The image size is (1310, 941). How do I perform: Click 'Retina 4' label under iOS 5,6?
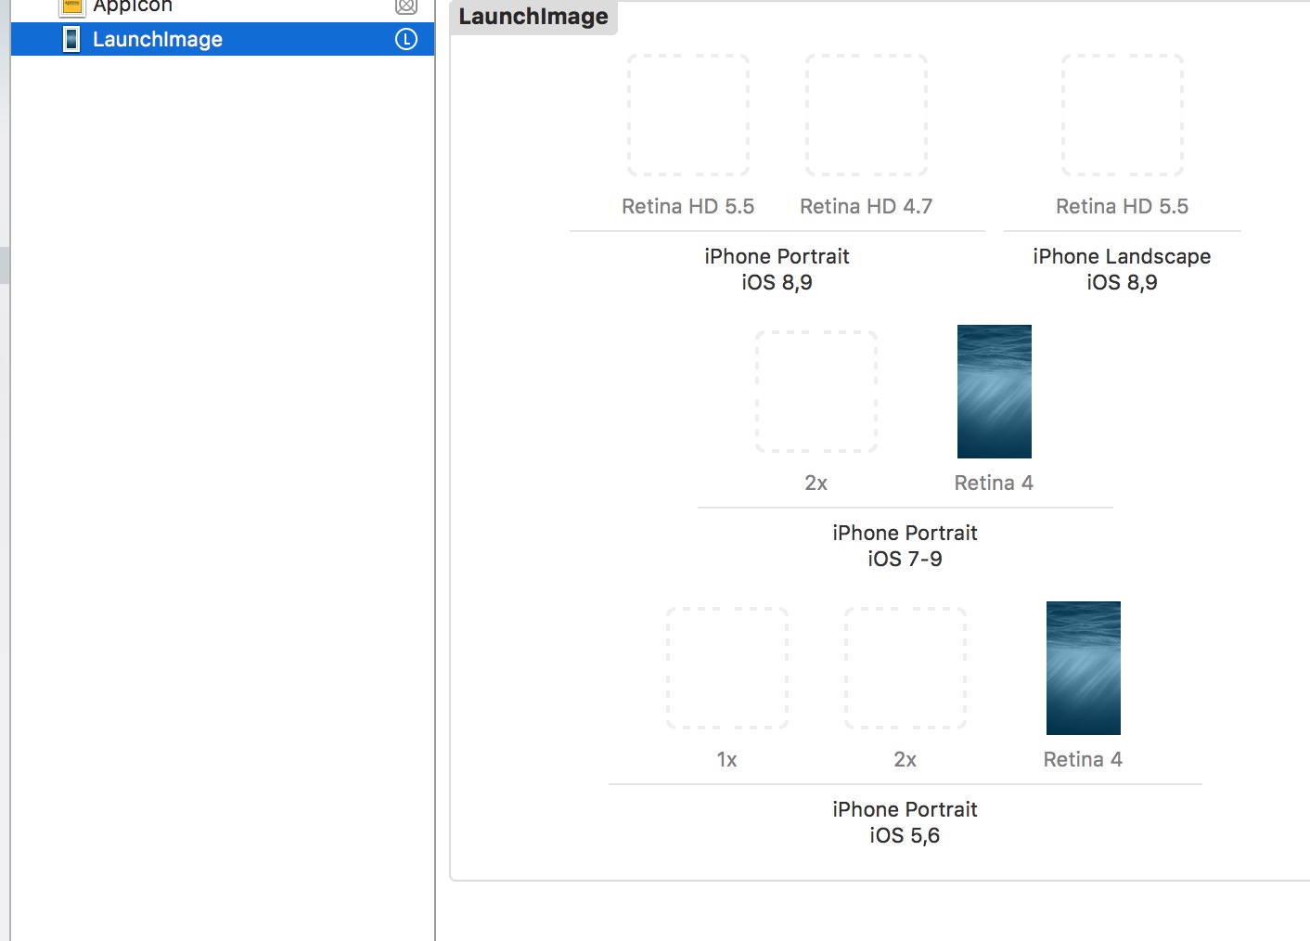pyautogui.click(x=1083, y=759)
